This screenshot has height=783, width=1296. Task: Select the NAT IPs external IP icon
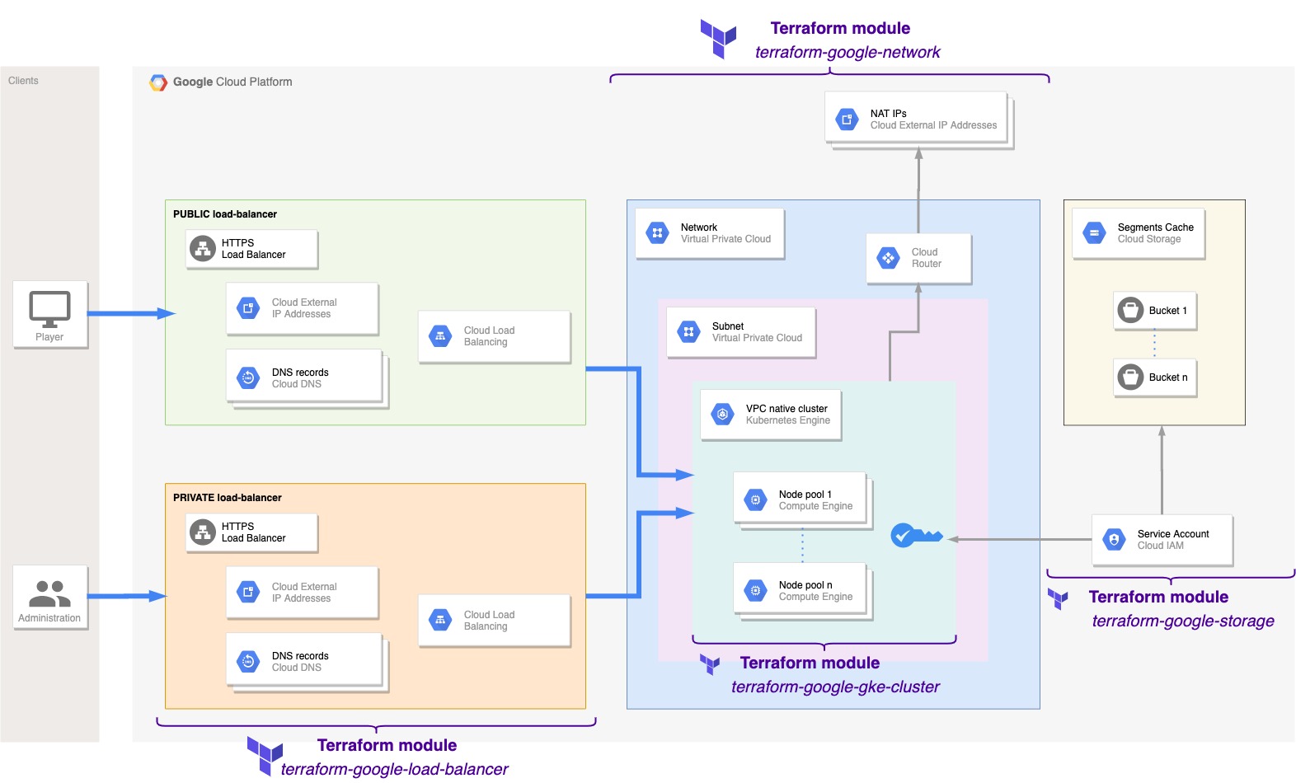pos(847,120)
